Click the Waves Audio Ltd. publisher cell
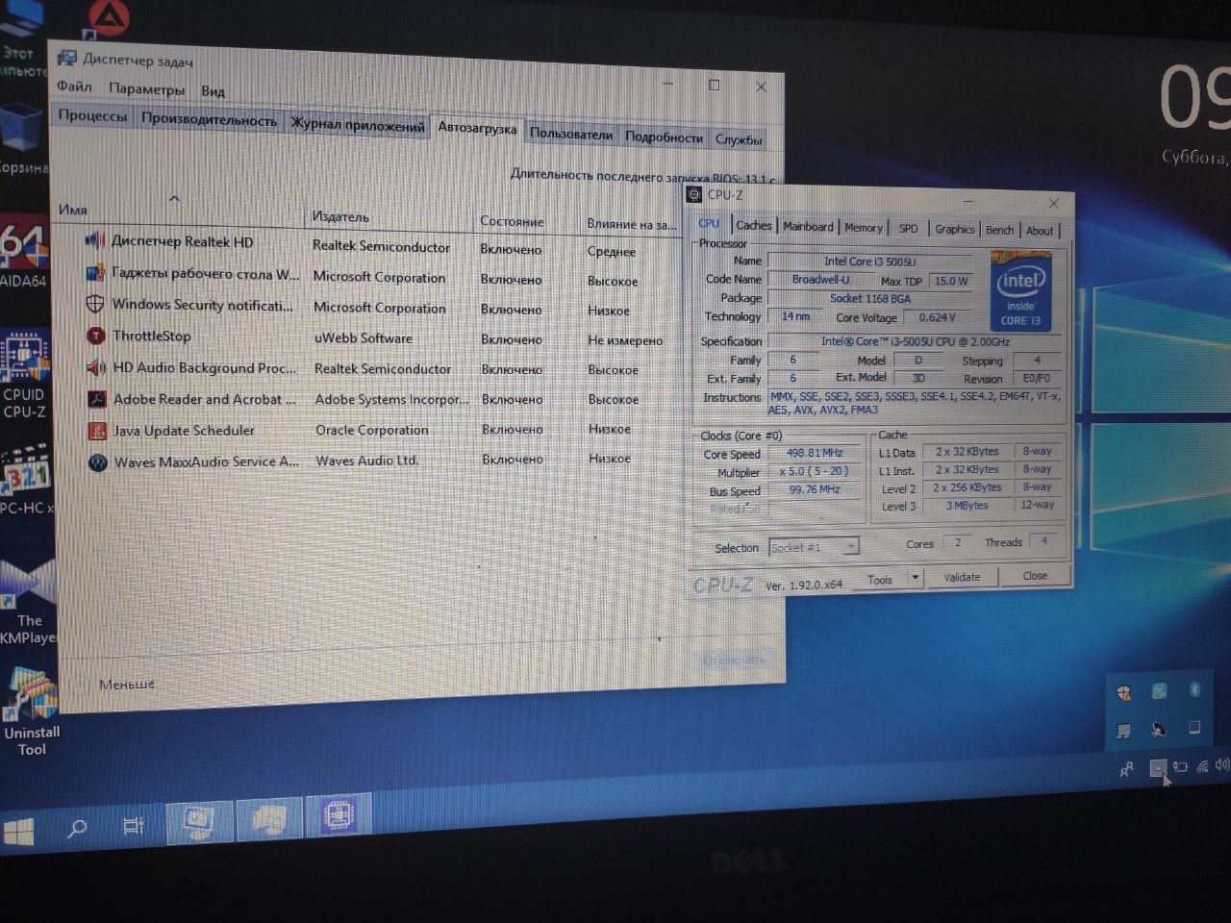 pos(367,461)
